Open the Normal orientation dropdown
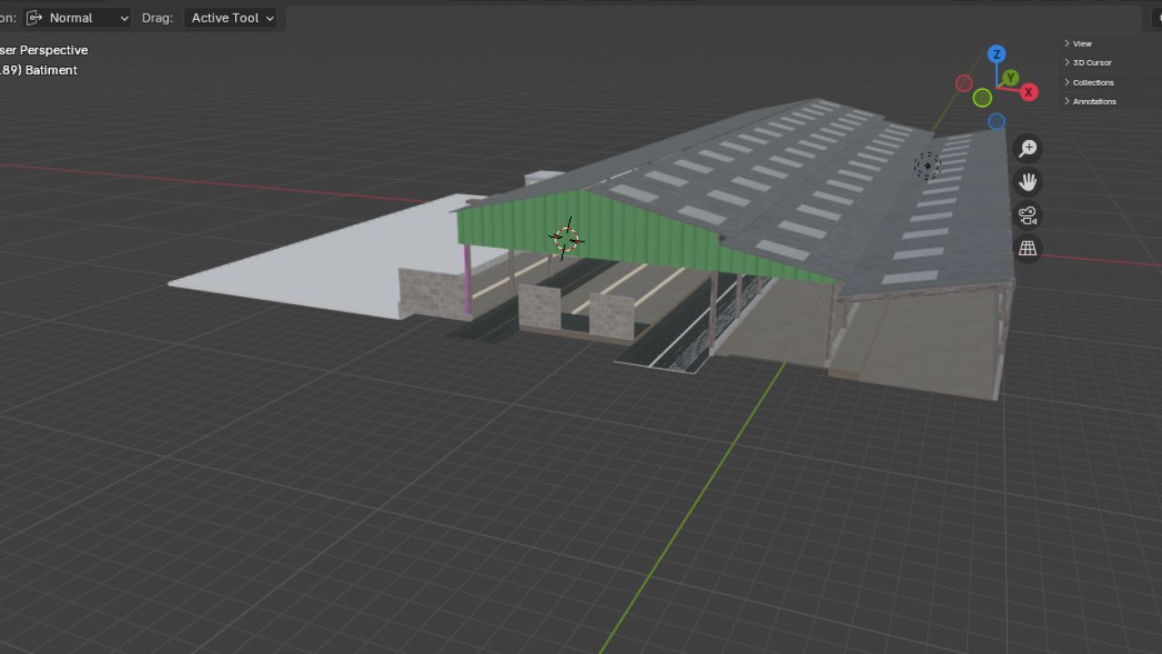 click(x=76, y=17)
